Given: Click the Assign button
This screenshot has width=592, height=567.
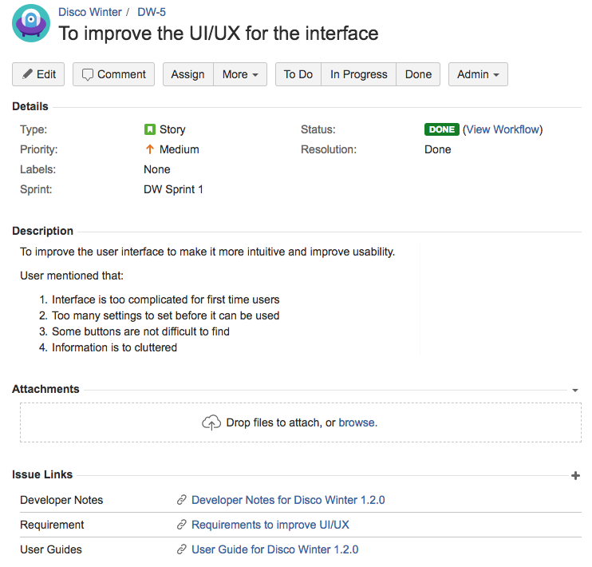Looking at the screenshot, I should [x=187, y=74].
